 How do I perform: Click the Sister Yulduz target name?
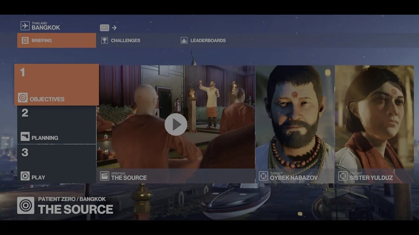(x=371, y=178)
